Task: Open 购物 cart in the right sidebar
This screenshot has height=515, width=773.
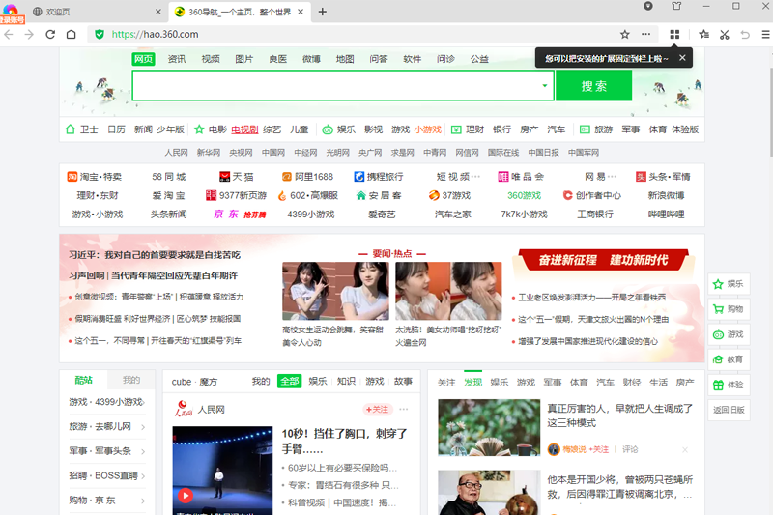Action: [x=729, y=309]
